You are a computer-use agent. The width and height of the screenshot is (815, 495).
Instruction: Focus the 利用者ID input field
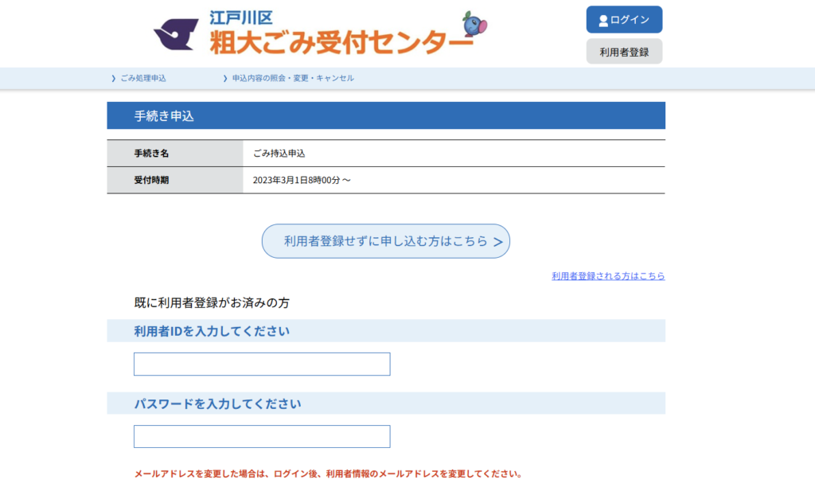pyautogui.click(x=262, y=364)
